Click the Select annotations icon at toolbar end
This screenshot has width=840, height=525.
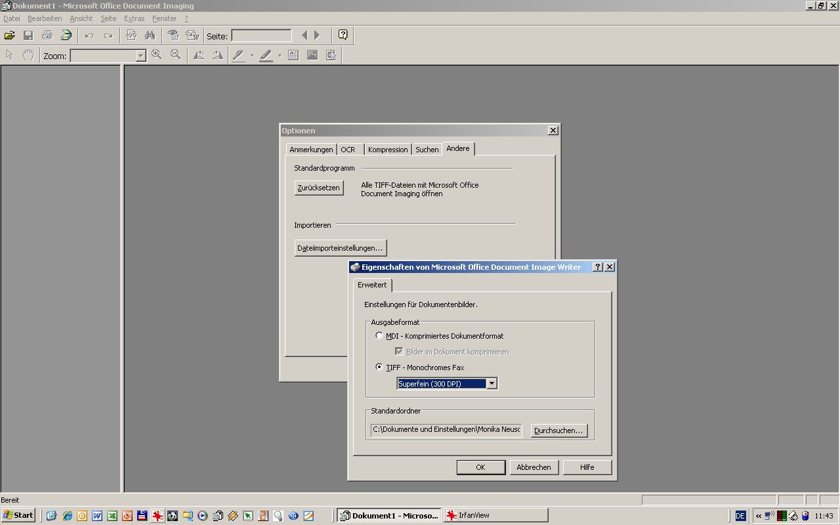tap(331, 55)
